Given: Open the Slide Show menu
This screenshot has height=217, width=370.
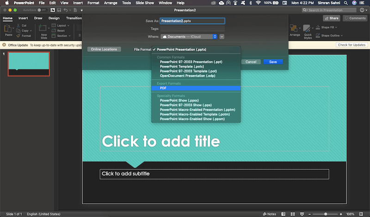Looking at the screenshot, I should tap(145, 3).
